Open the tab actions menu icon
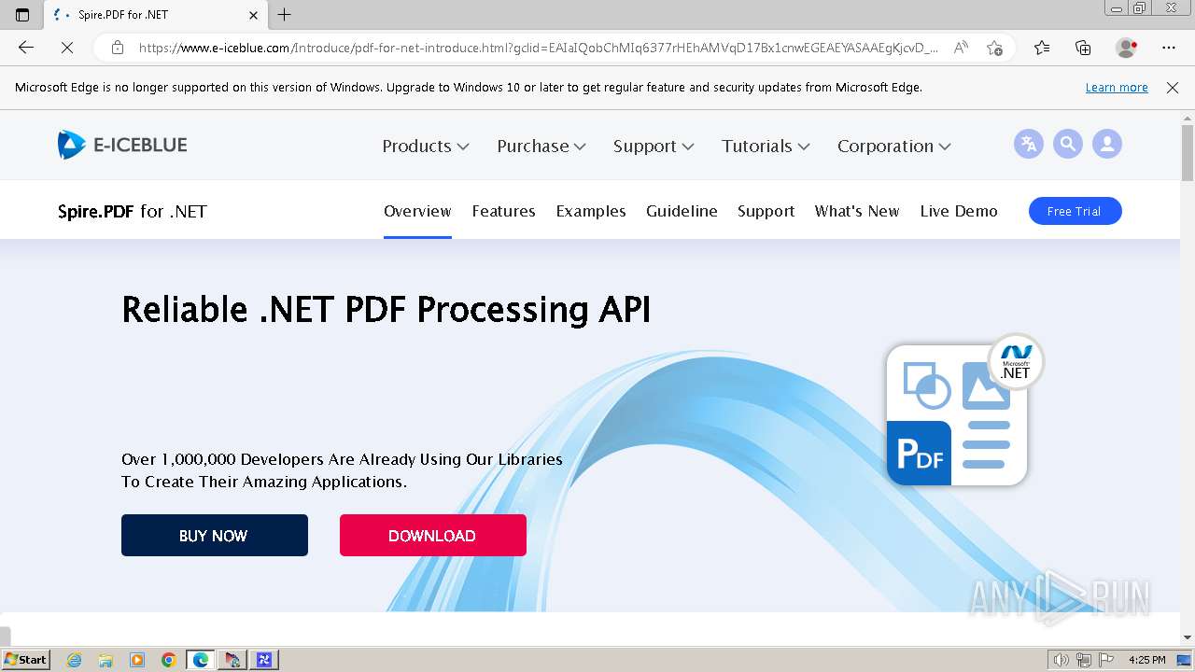The image size is (1195, 672). [x=22, y=14]
